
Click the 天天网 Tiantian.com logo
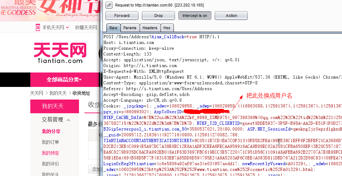(60, 53)
